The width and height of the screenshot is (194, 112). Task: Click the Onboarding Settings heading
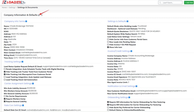[118, 97]
